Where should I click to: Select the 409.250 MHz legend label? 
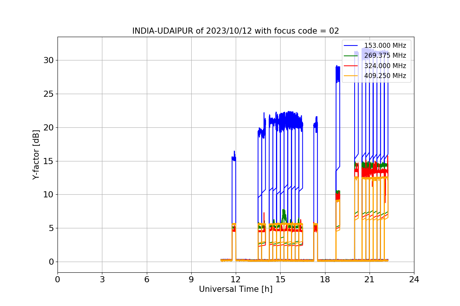385,76
